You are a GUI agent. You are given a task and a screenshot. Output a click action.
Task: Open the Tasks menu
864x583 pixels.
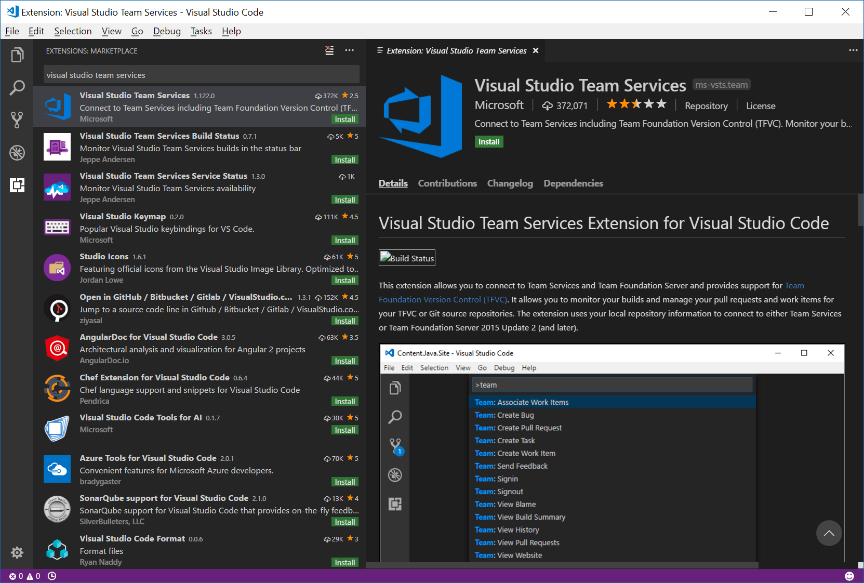tap(201, 31)
